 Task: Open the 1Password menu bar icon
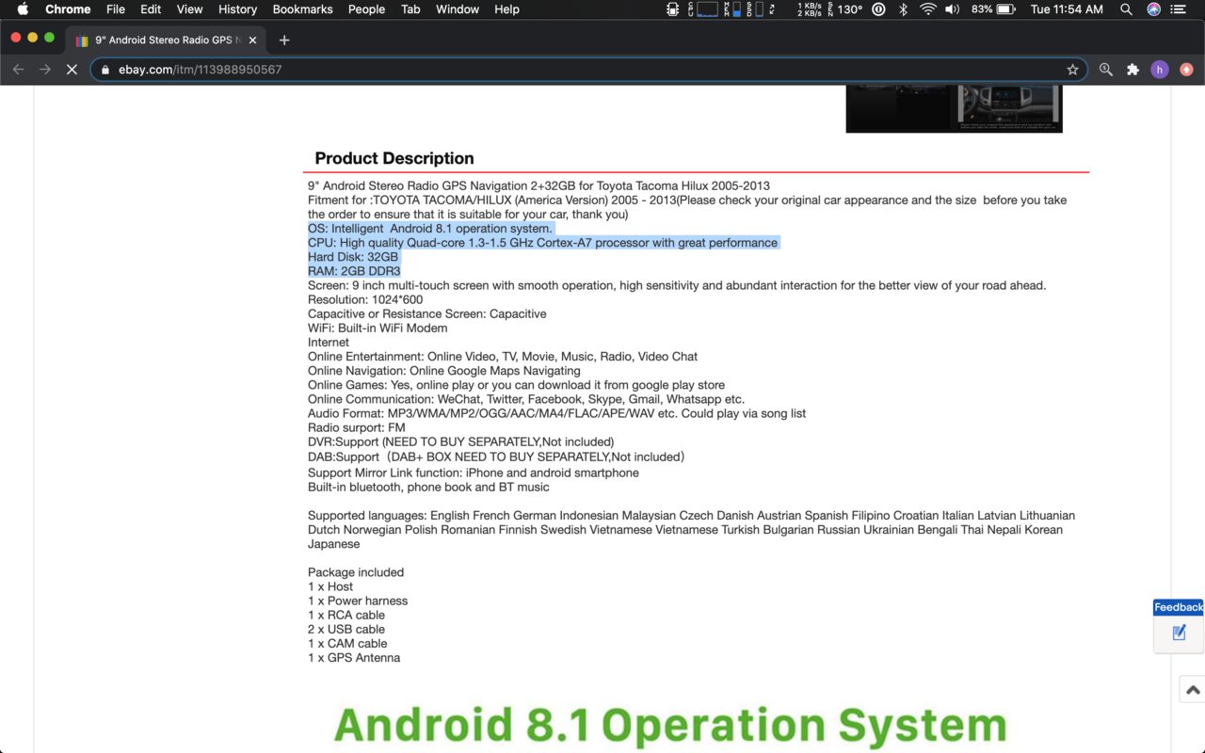click(878, 9)
